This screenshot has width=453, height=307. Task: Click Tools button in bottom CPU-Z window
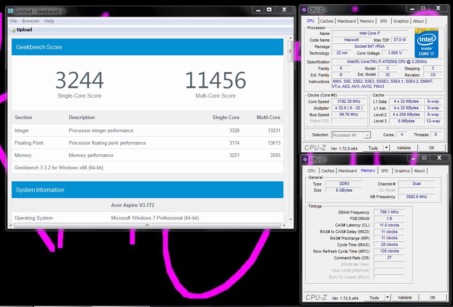point(374,298)
